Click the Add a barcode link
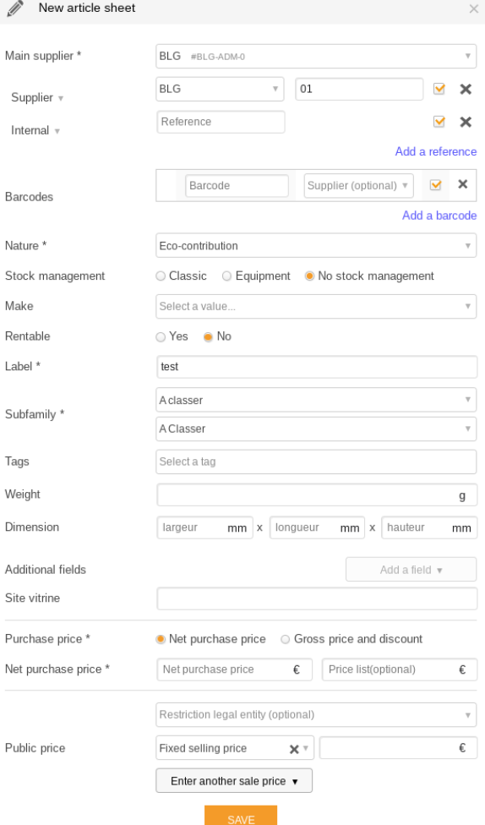Viewport: 485px width, 825px height. tap(439, 216)
